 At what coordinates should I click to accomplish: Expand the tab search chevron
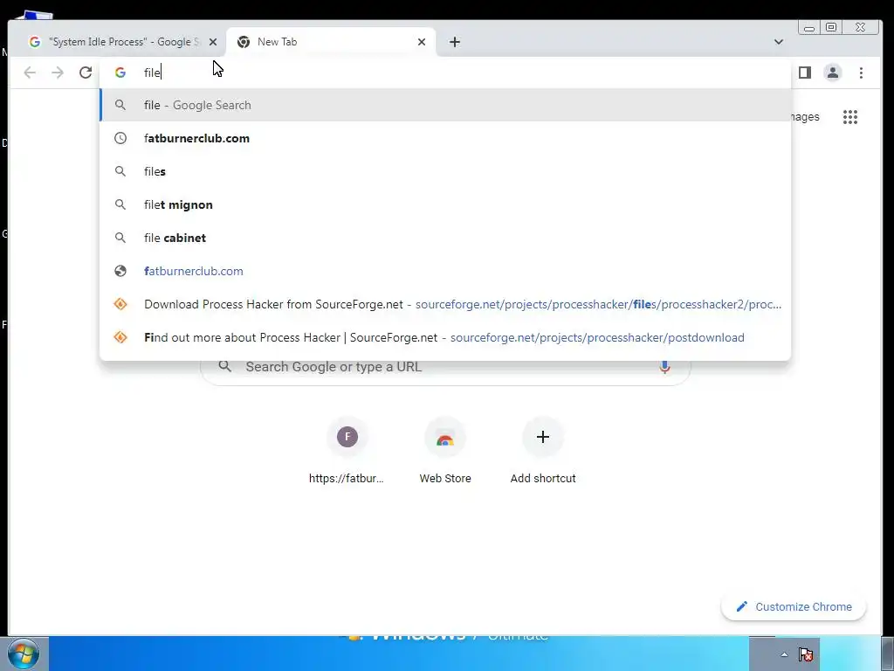tap(778, 42)
